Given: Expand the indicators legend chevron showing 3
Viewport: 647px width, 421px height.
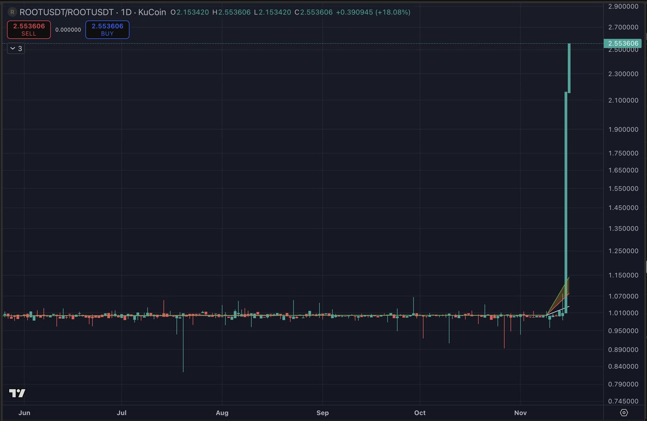Looking at the screenshot, I should [16, 48].
